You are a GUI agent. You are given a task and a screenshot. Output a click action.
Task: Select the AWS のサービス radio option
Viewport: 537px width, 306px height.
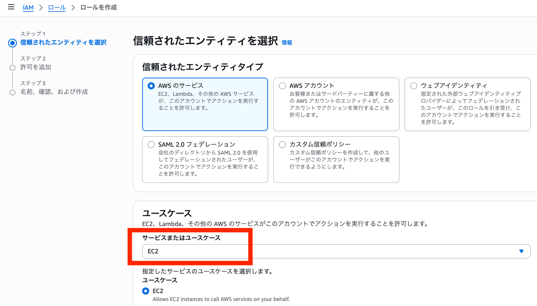(x=151, y=86)
